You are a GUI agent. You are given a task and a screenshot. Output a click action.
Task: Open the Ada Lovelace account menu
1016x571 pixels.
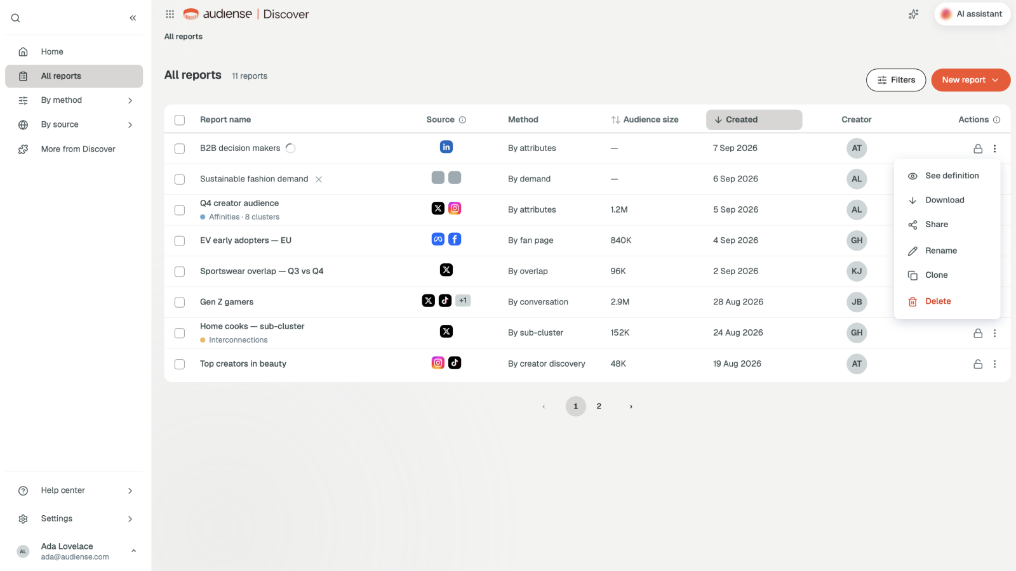pos(74,551)
